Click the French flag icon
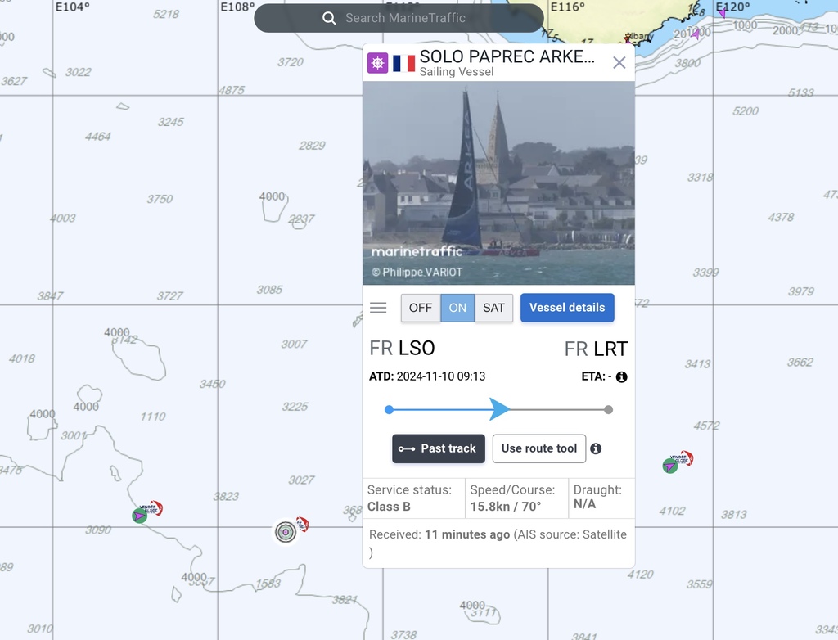Viewport: 838px width, 640px height. (404, 63)
